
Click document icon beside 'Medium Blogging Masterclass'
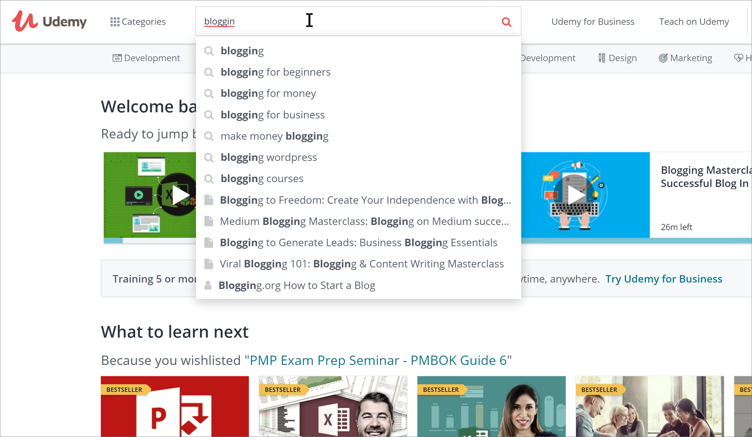[209, 221]
